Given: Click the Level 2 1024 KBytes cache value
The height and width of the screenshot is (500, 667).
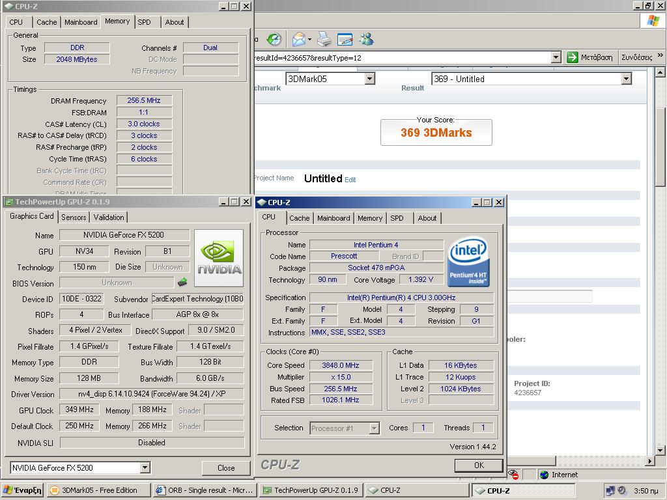Looking at the screenshot, I should (461, 389).
